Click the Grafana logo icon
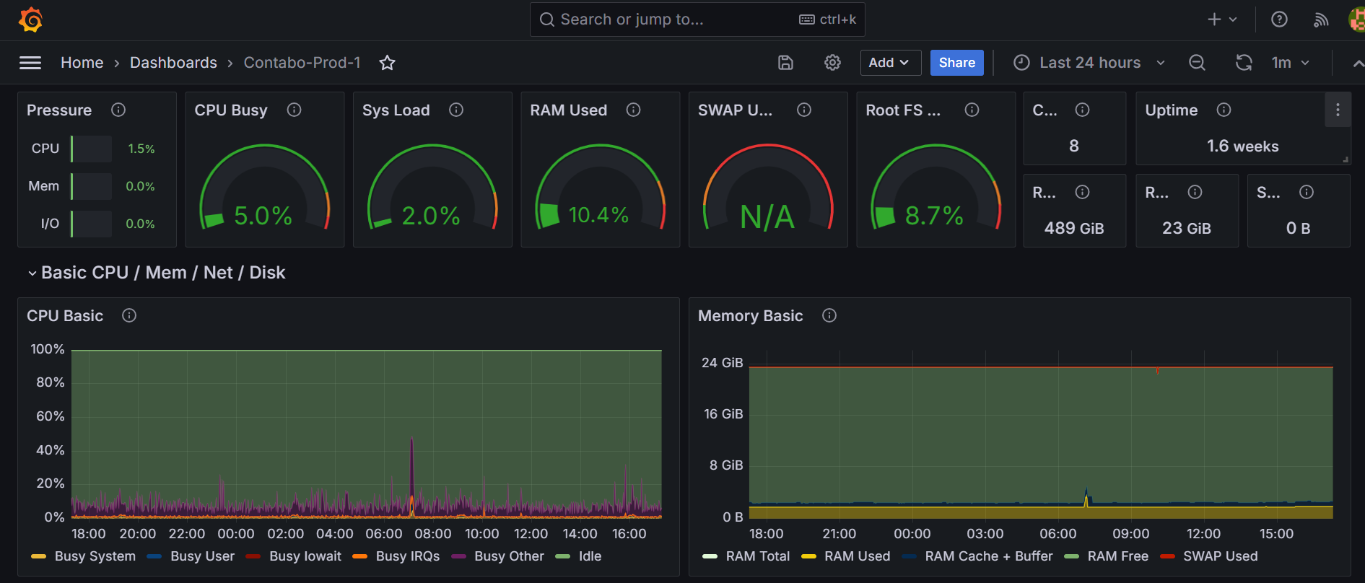The image size is (1365, 583). 30,19
